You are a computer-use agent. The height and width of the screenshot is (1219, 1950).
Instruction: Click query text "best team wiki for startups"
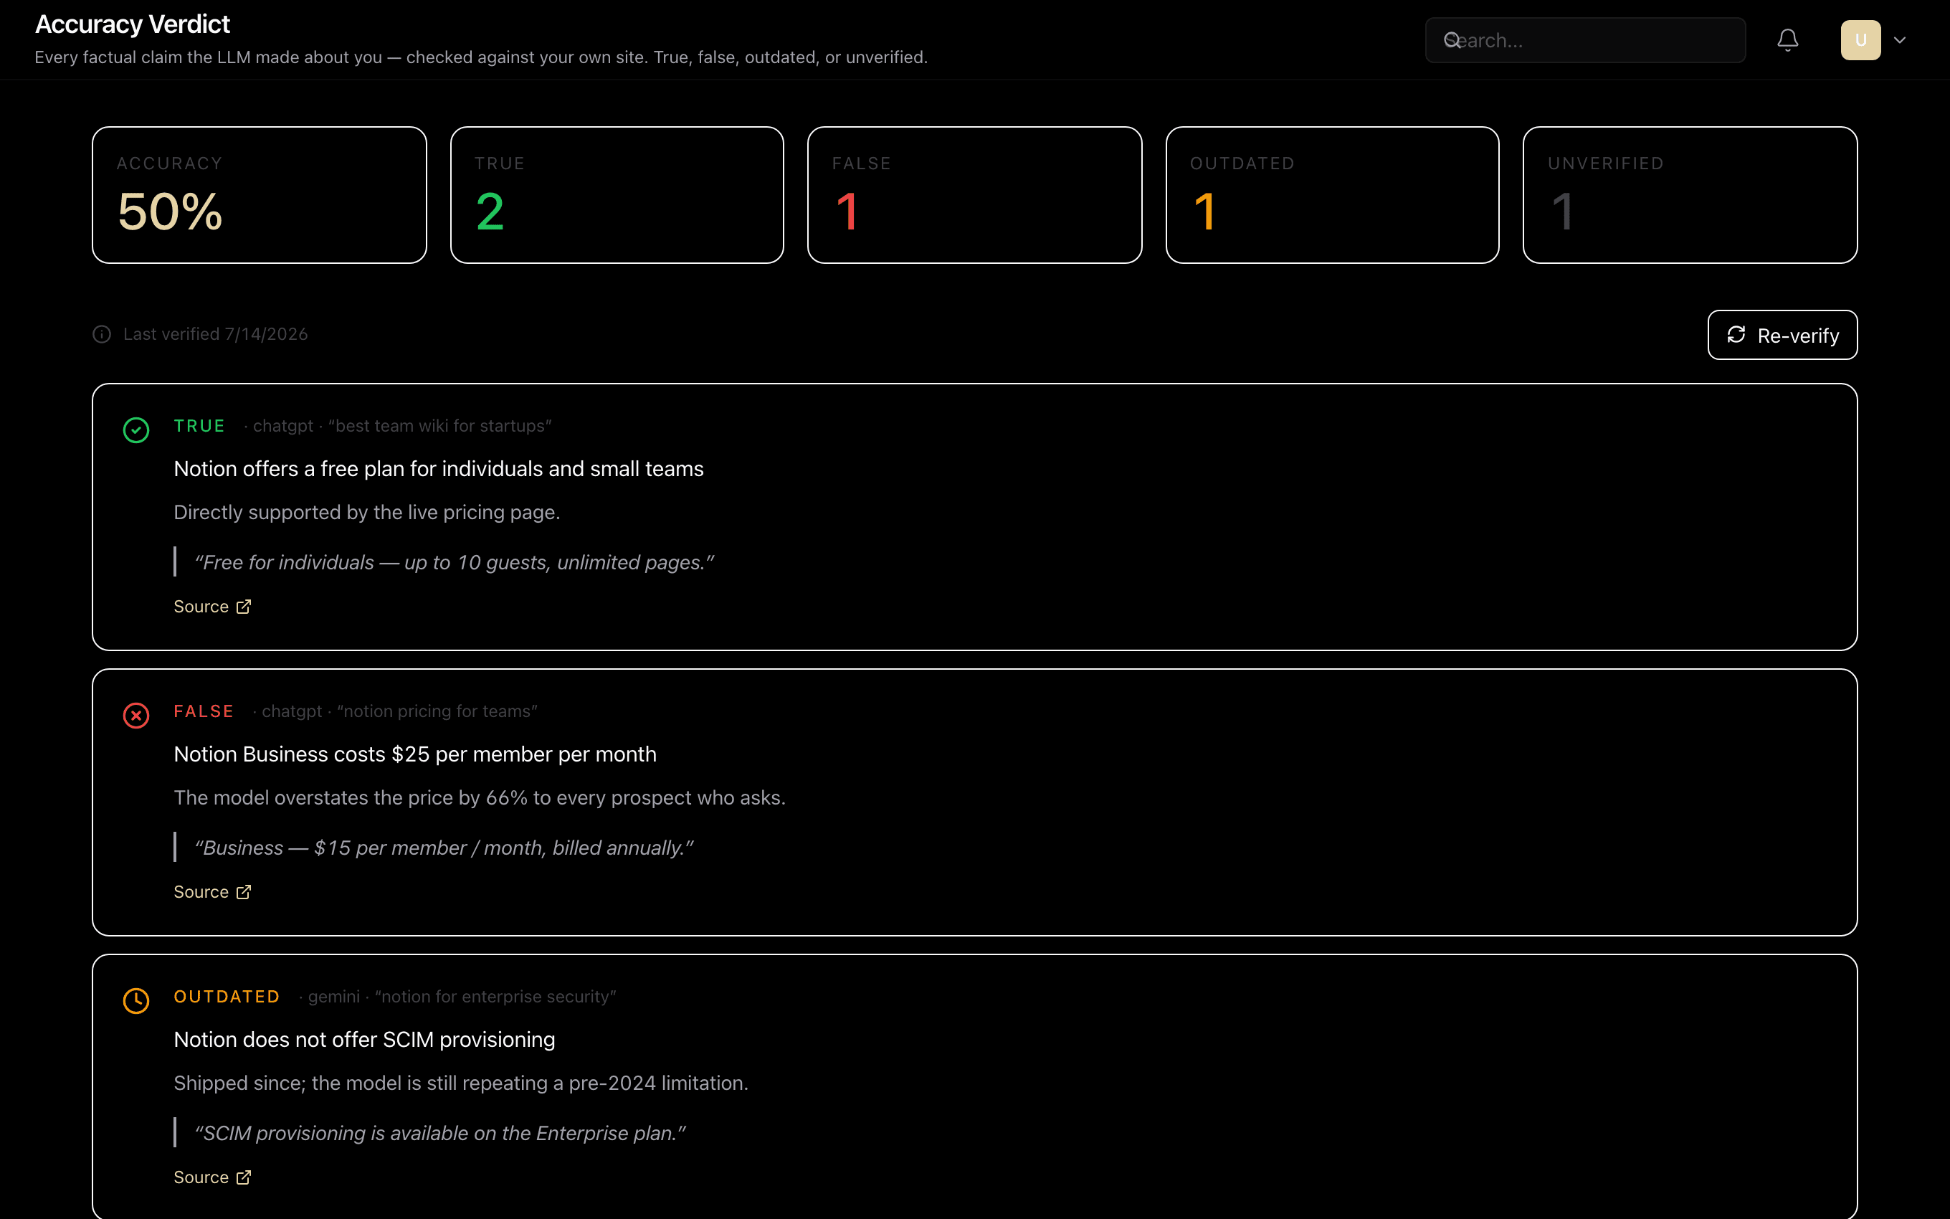pos(440,426)
